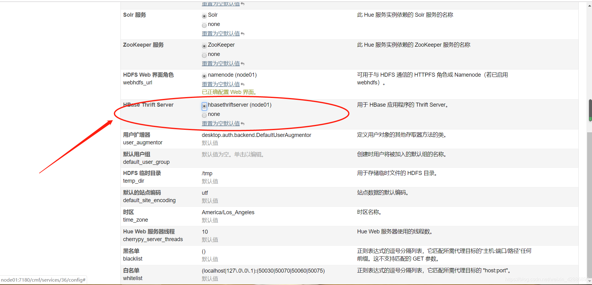The width and height of the screenshot is (592, 285).
Task: Click reset arrow icon beside ZooKeeper reset link
Action: click(243, 64)
